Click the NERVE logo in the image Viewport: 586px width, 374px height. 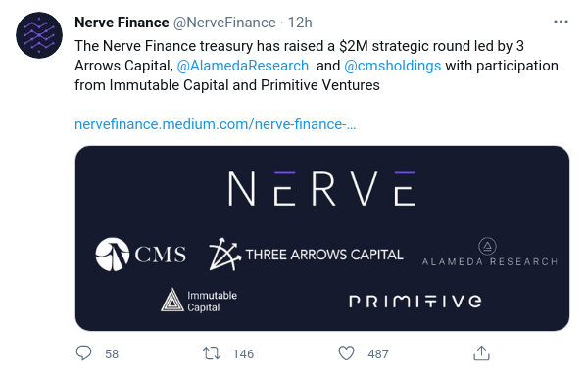(322, 189)
